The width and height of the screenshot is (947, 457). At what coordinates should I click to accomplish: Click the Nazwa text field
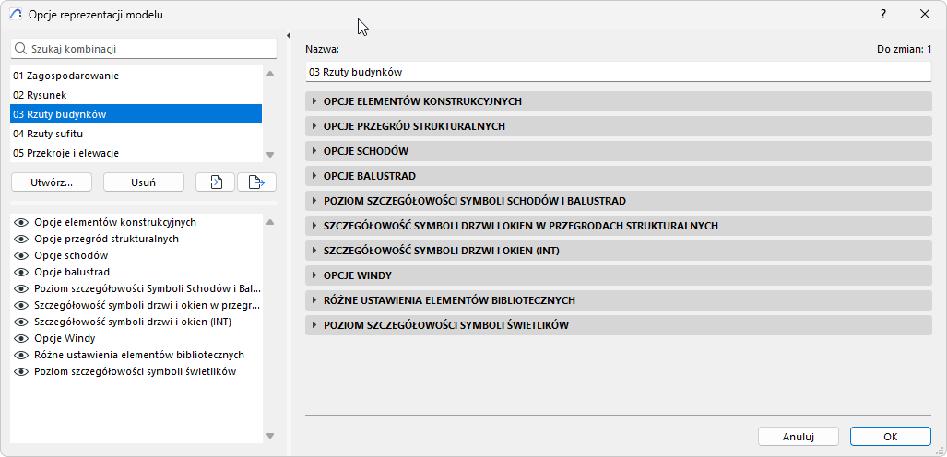(x=619, y=72)
